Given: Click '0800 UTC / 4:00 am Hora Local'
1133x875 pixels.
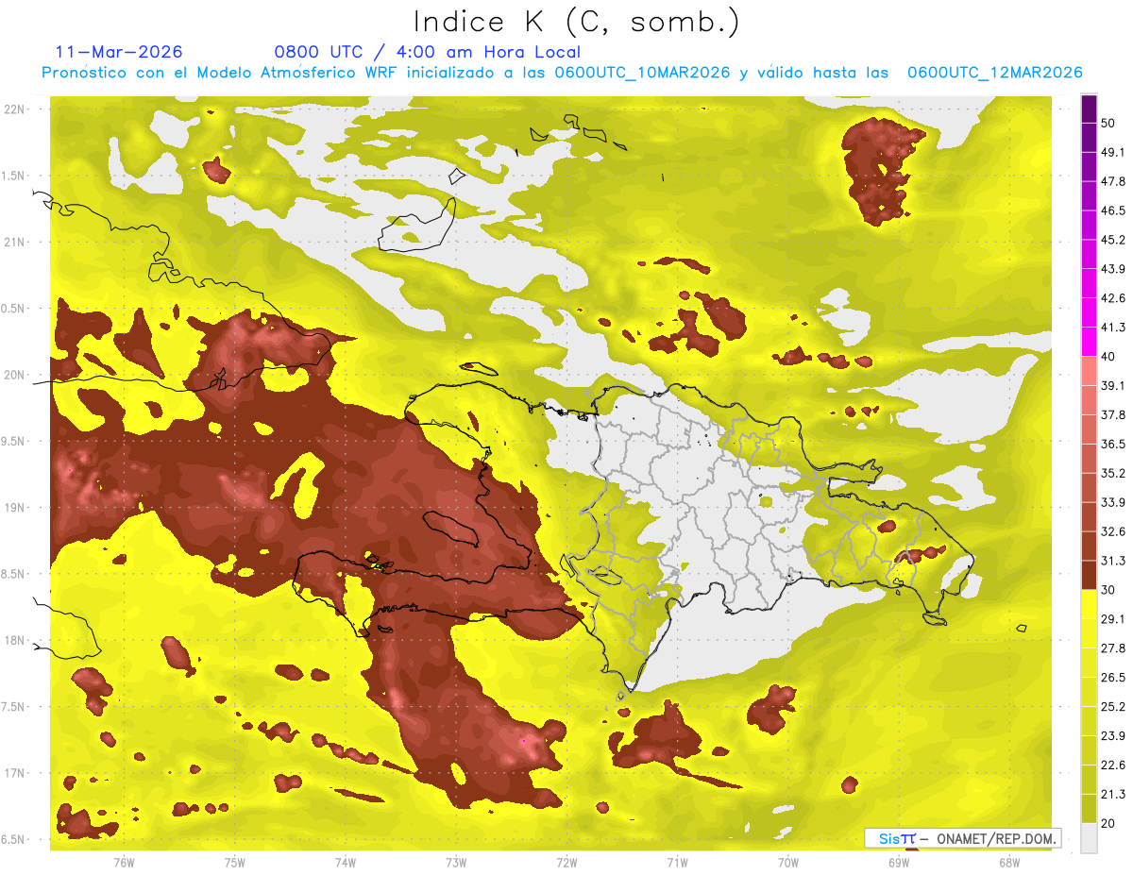Looking at the screenshot, I should (427, 52).
